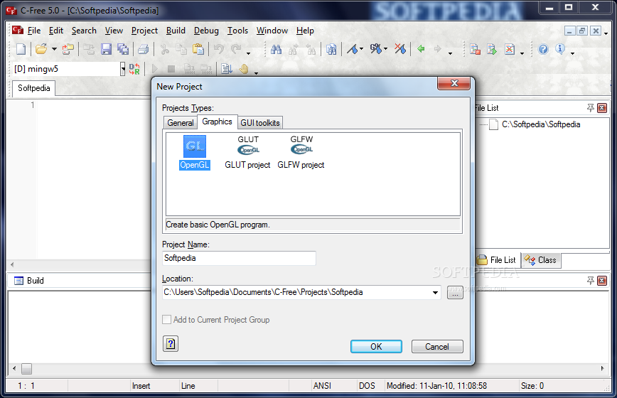Click the Find in Files icon
This screenshot has height=398, width=617.
click(x=331, y=49)
